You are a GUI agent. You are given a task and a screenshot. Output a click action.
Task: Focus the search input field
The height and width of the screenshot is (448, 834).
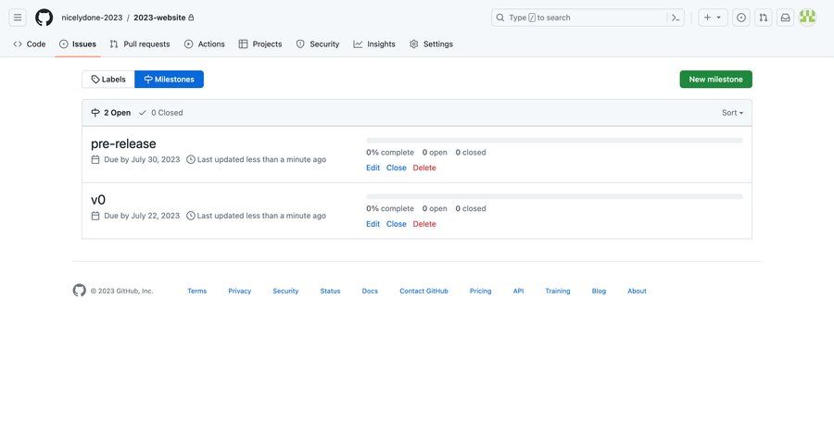pyautogui.click(x=588, y=18)
